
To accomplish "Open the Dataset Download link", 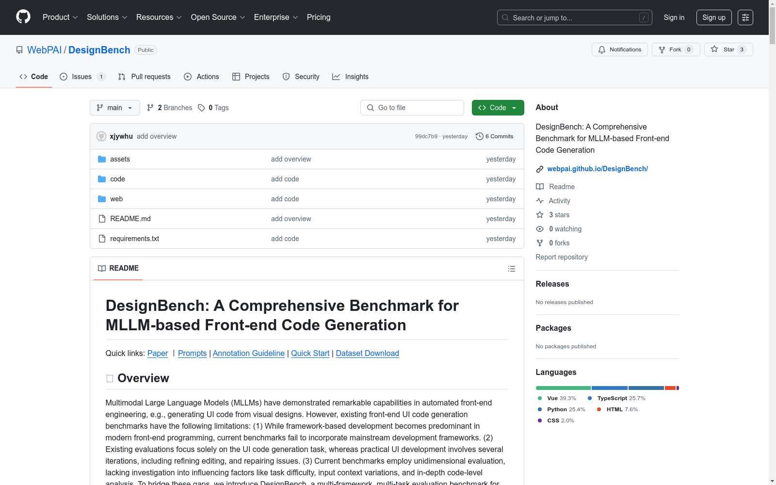I will click(368, 353).
